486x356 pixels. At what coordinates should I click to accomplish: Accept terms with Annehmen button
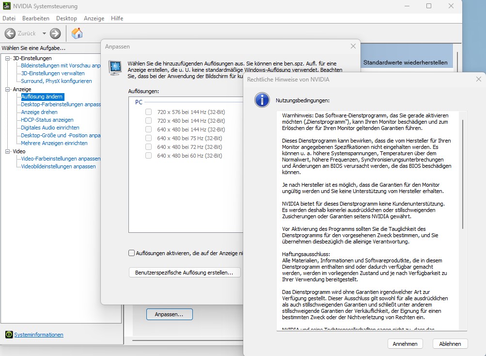tap(405, 343)
